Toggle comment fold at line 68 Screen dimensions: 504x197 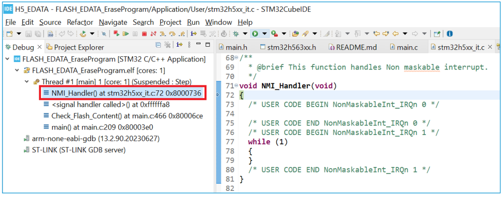point(237,58)
